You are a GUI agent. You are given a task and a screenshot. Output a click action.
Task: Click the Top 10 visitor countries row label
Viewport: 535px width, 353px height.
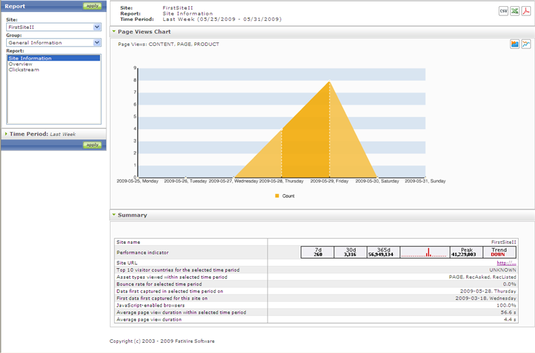[x=178, y=269]
